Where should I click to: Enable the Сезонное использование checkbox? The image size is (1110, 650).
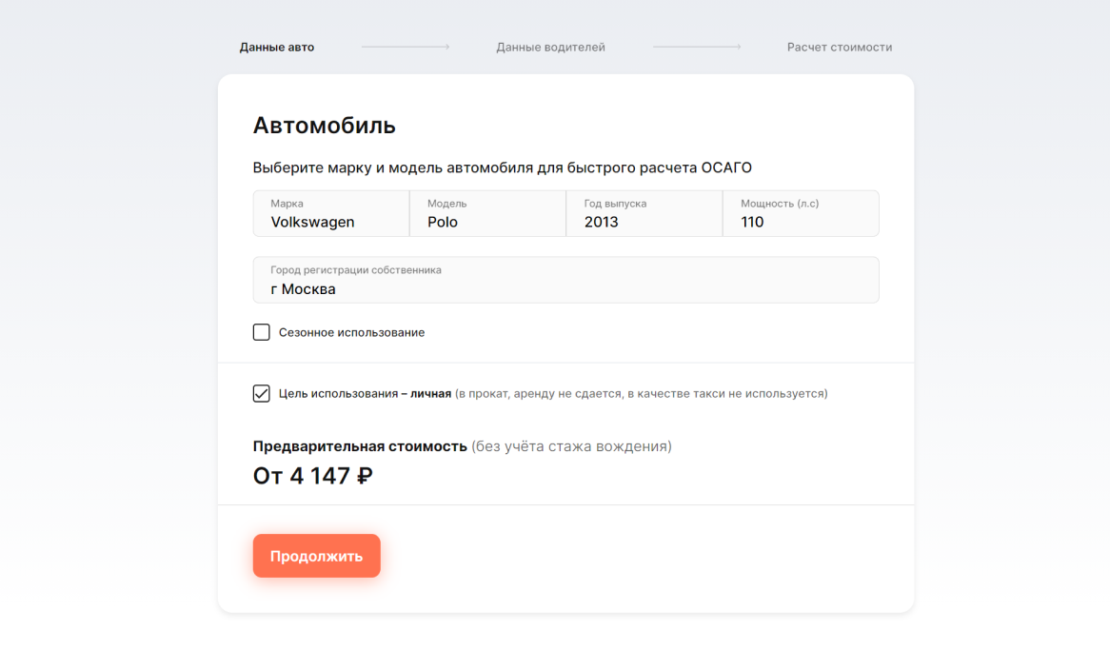261,332
